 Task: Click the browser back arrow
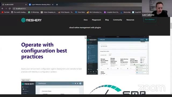point(2,8)
